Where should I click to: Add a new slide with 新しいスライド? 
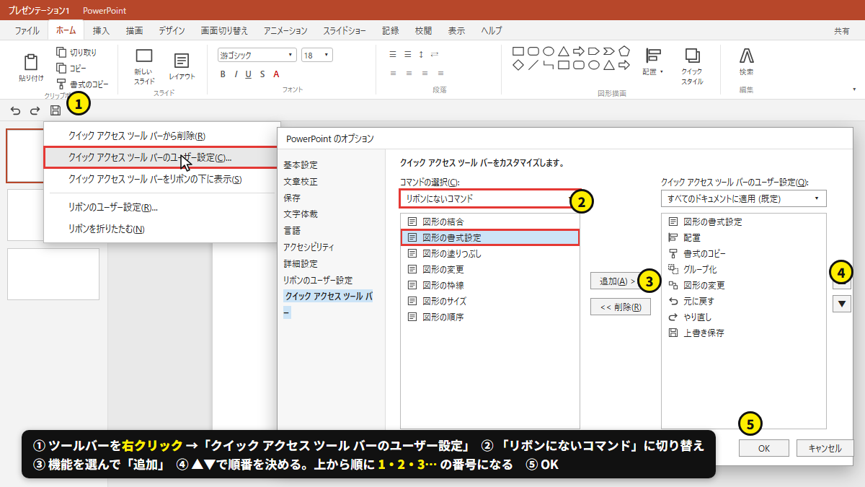point(144,67)
